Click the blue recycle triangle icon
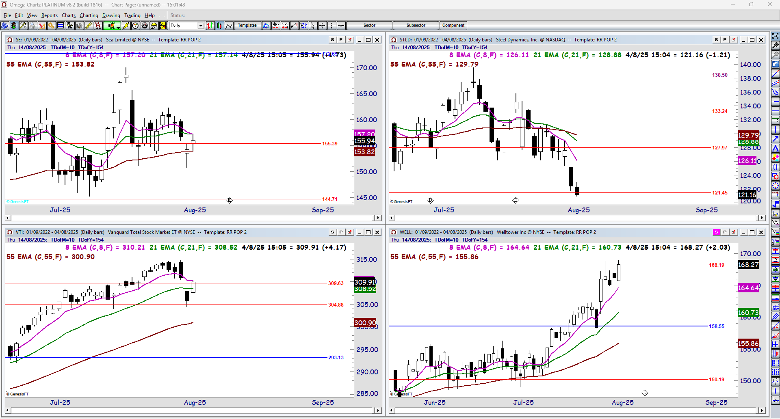The width and height of the screenshot is (780, 419). (x=266, y=26)
